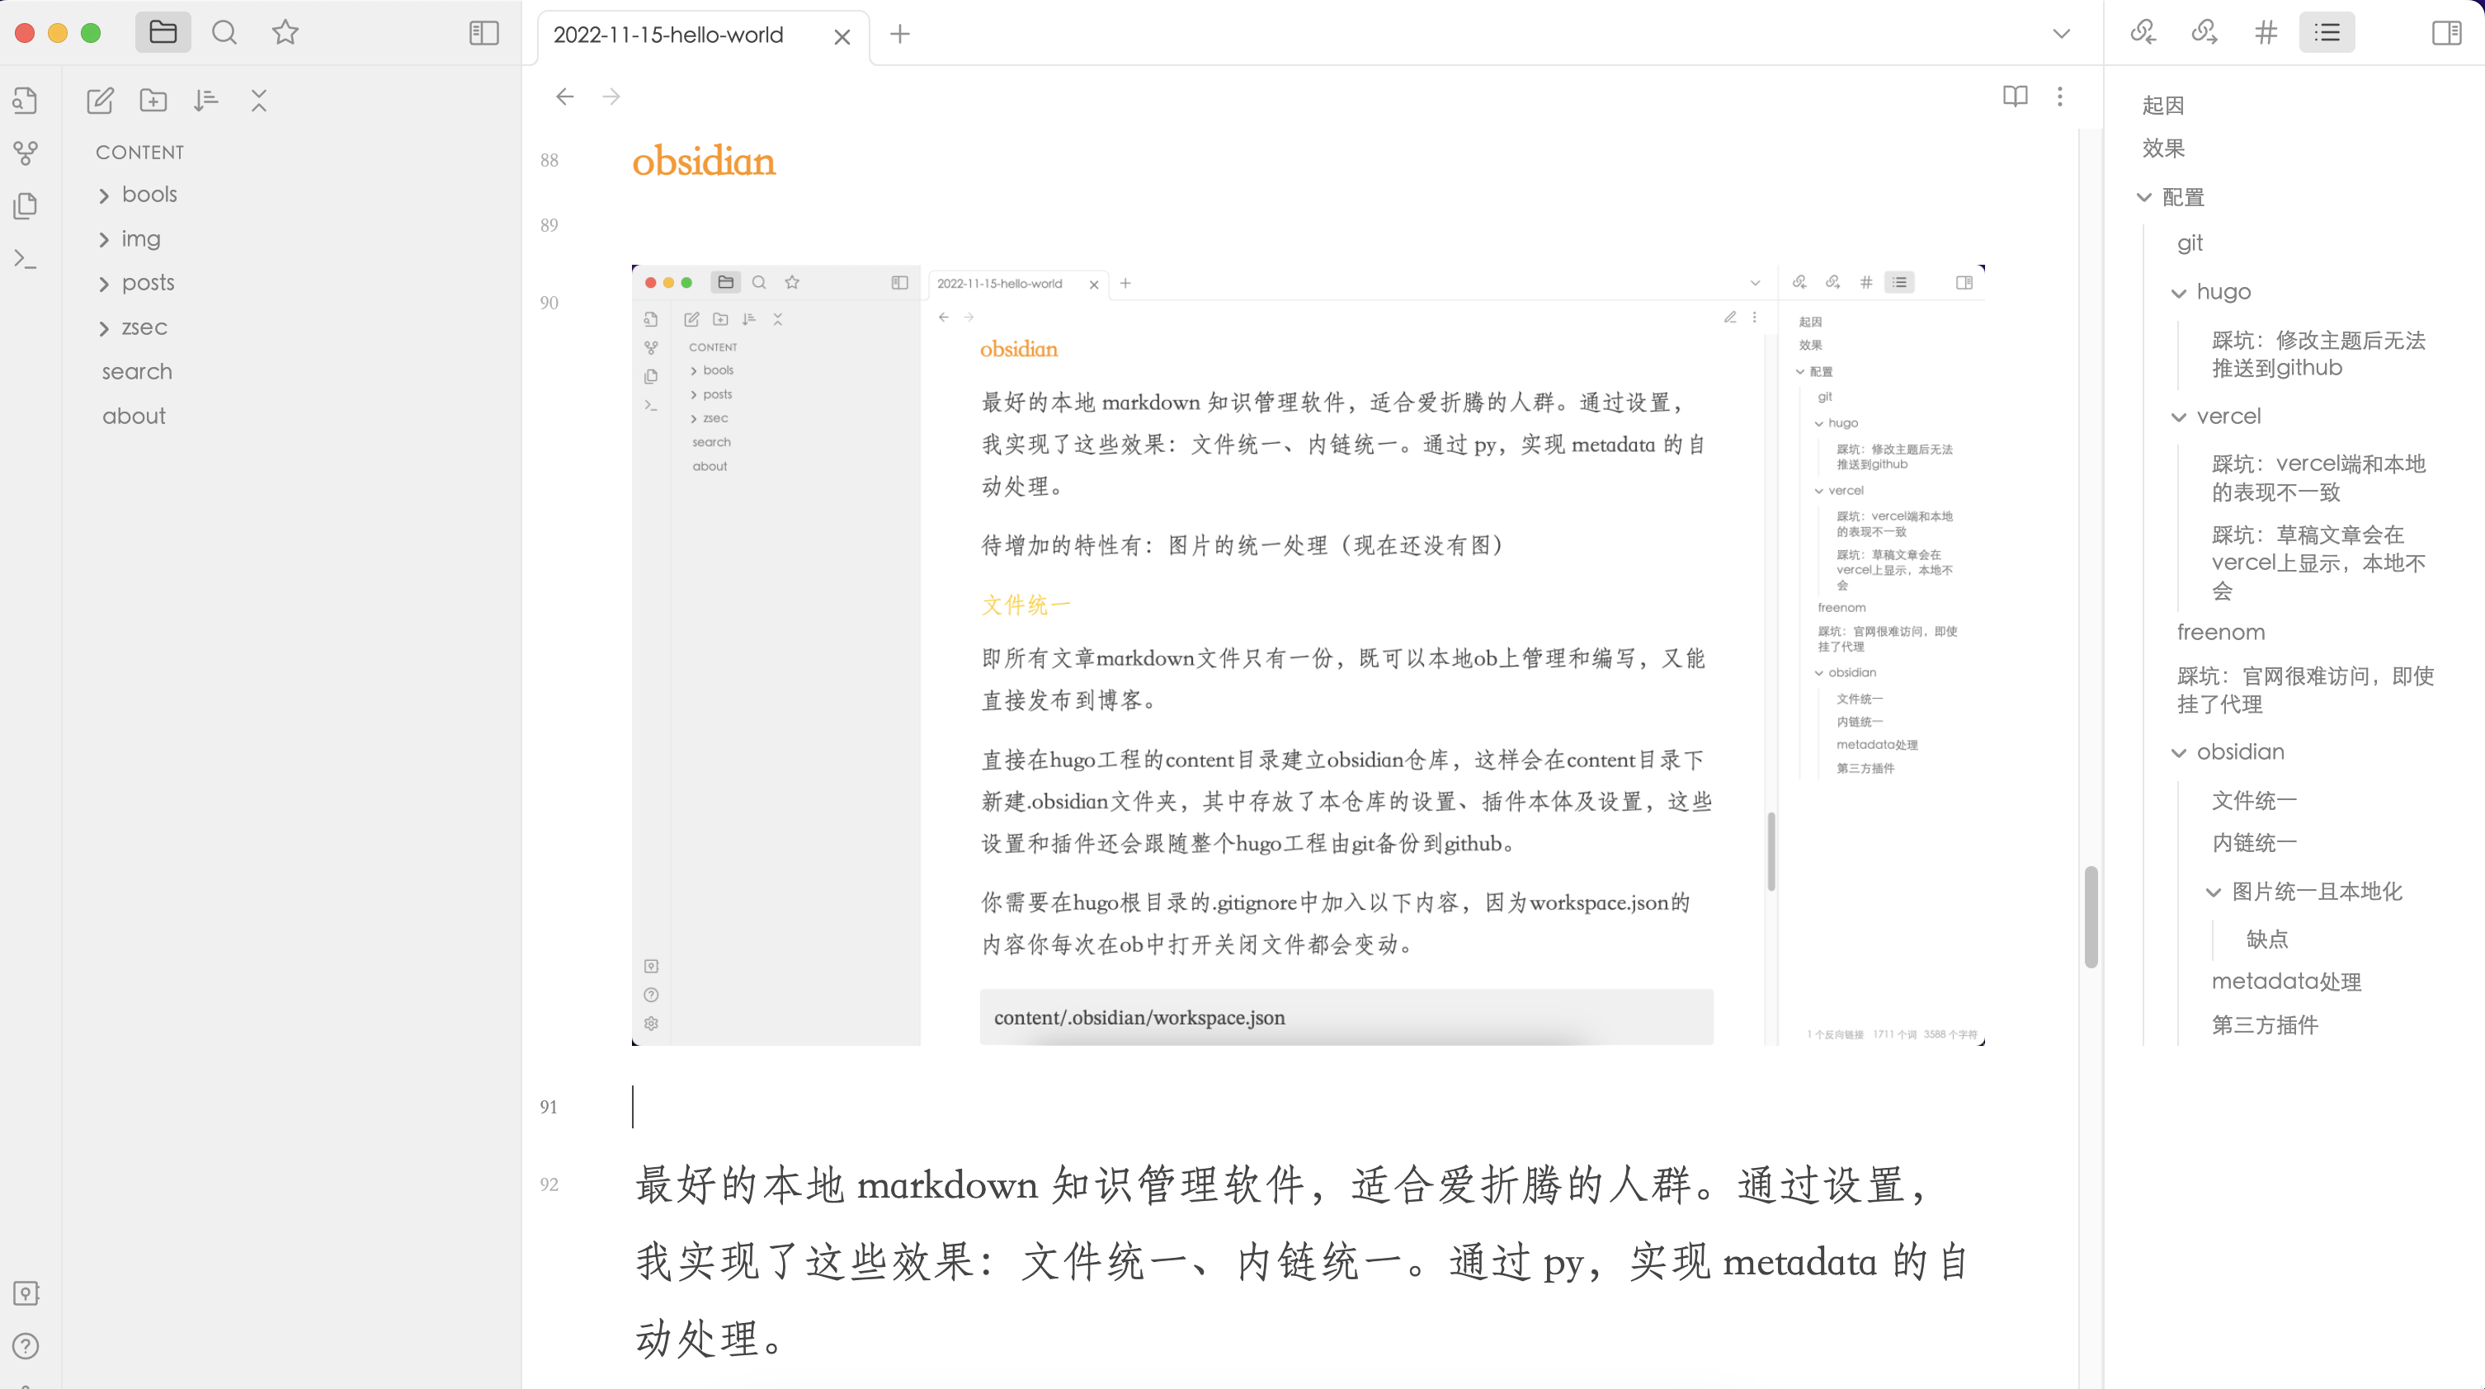This screenshot has width=2485, height=1389.
Task: Open the help icon
Action: click(26, 1345)
